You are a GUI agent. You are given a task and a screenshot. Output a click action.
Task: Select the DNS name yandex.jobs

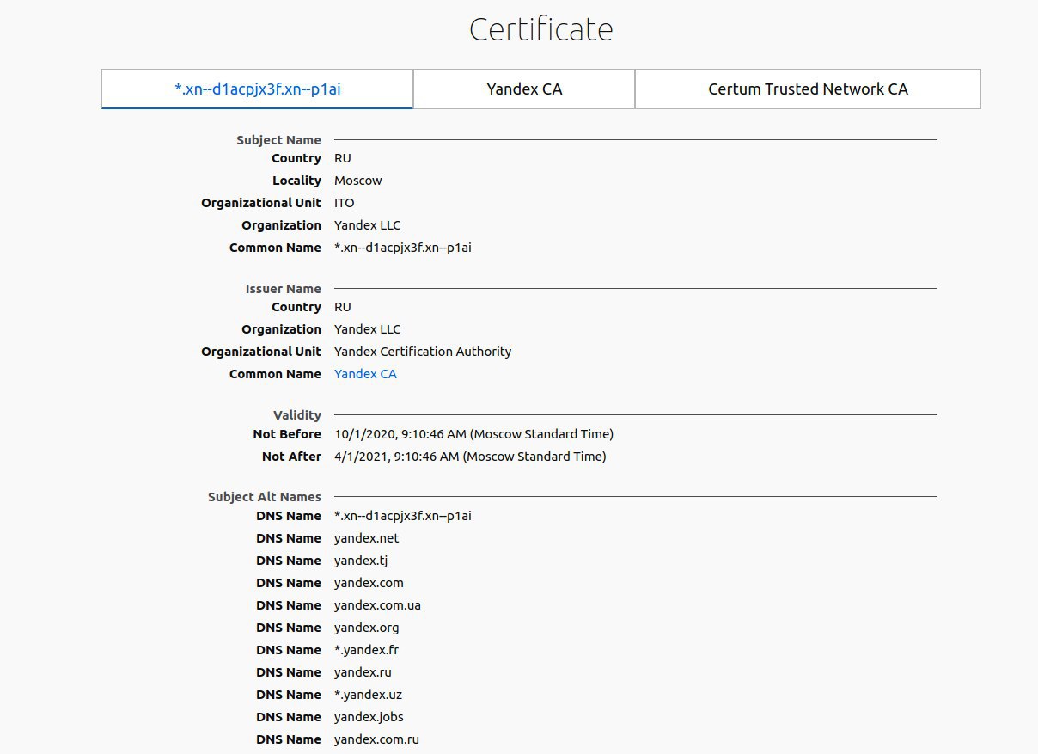coord(369,717)
